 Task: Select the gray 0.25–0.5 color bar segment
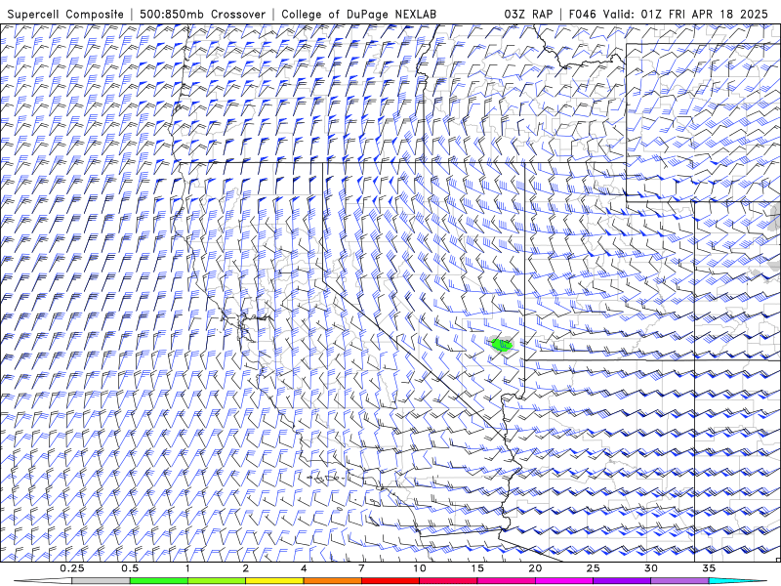click(x=101, y=581)
